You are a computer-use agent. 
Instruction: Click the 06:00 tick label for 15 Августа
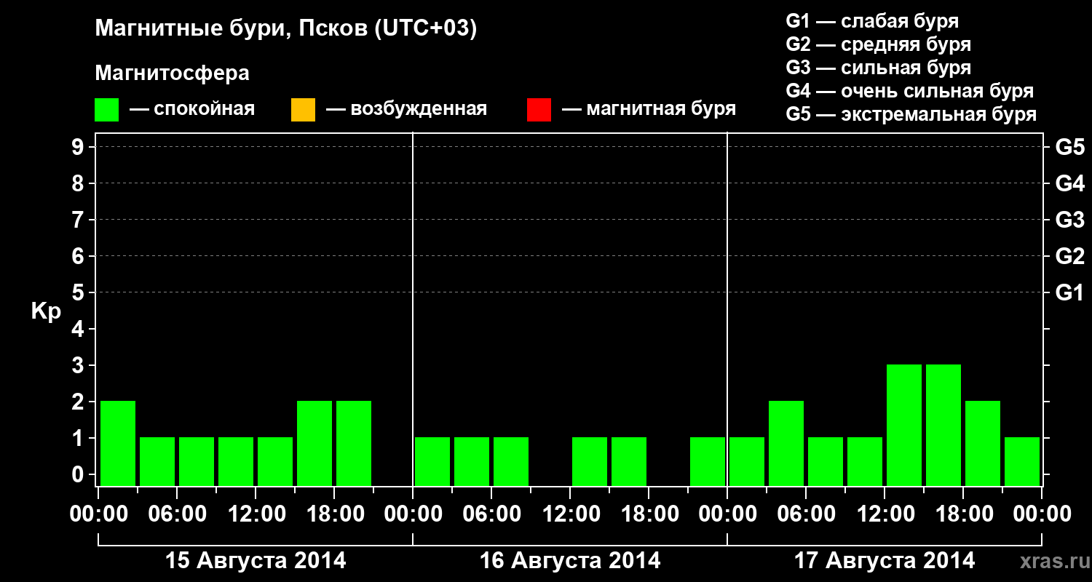(x=177, y=514)
